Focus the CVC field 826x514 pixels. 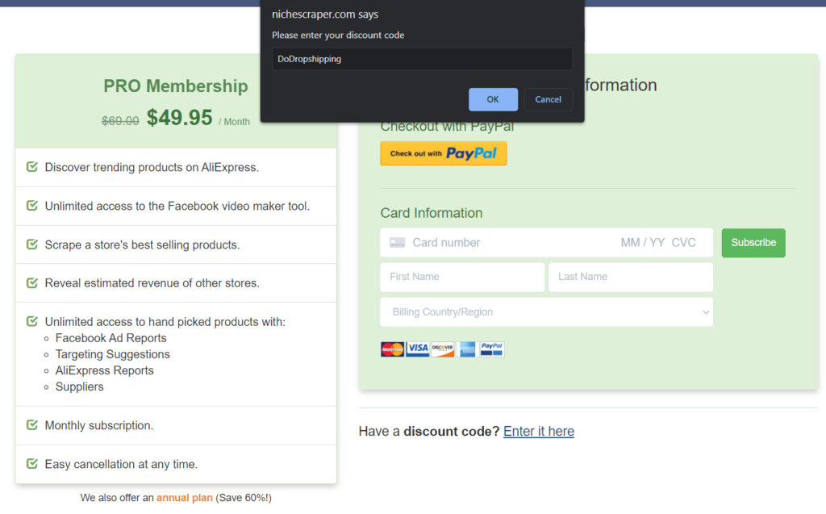[683, 243]
